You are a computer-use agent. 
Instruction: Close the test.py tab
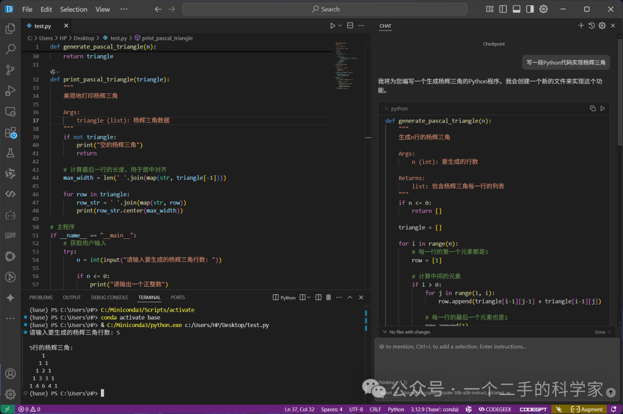pyautogui.click(x=66, y=26)
